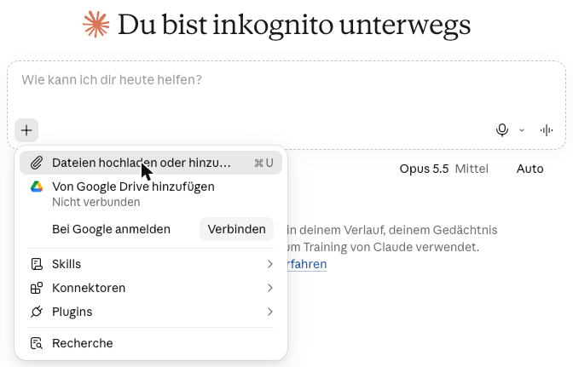Open the Opus 5.5 model selector
Viewport: 573px width, 367px height.
point(424,169)
